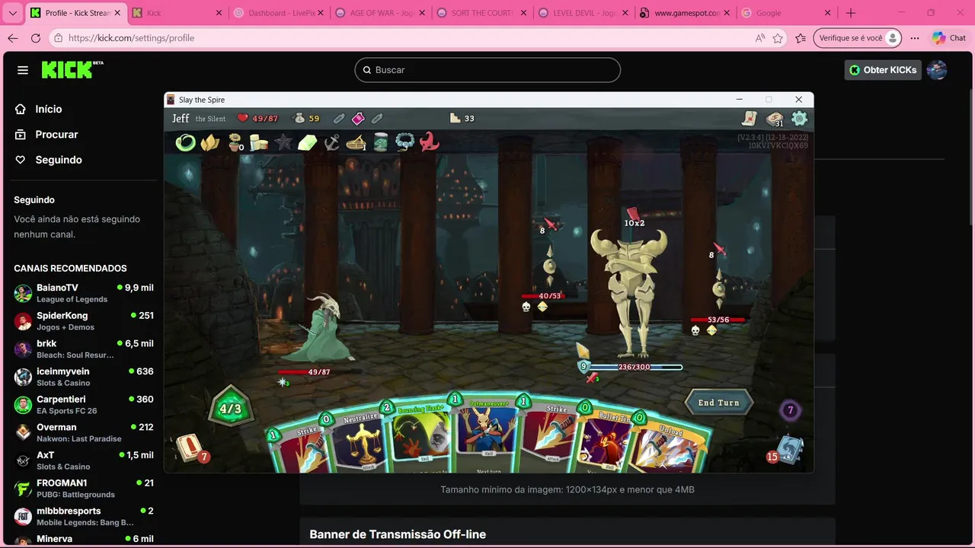Open the Copilot Chat button
Viewport: 975px width, 548px height.
[x=948, y=38]
